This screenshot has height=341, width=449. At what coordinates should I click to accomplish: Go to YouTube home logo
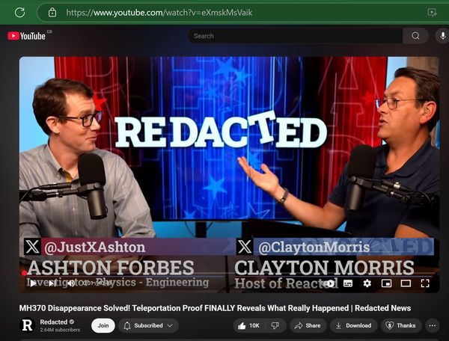[x=26, y=36]
